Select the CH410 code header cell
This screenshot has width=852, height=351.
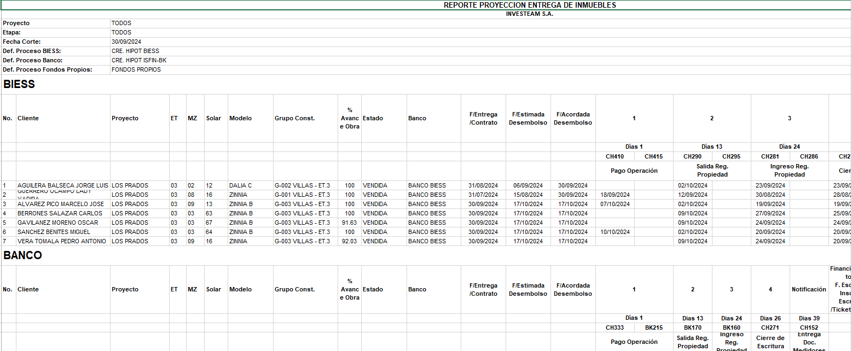(x=615, y=157)
